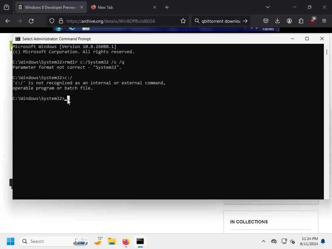Click the qbittorrent search box
The image size is (332, 249).
tap(220, 21)
